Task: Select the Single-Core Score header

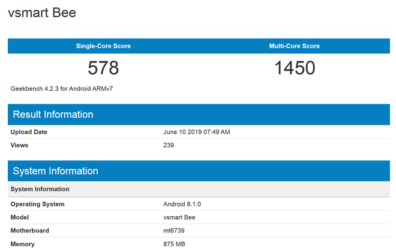Action: (x=103, y=46)
